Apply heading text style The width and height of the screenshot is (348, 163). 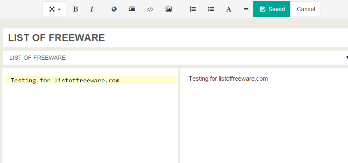point(229,9)
